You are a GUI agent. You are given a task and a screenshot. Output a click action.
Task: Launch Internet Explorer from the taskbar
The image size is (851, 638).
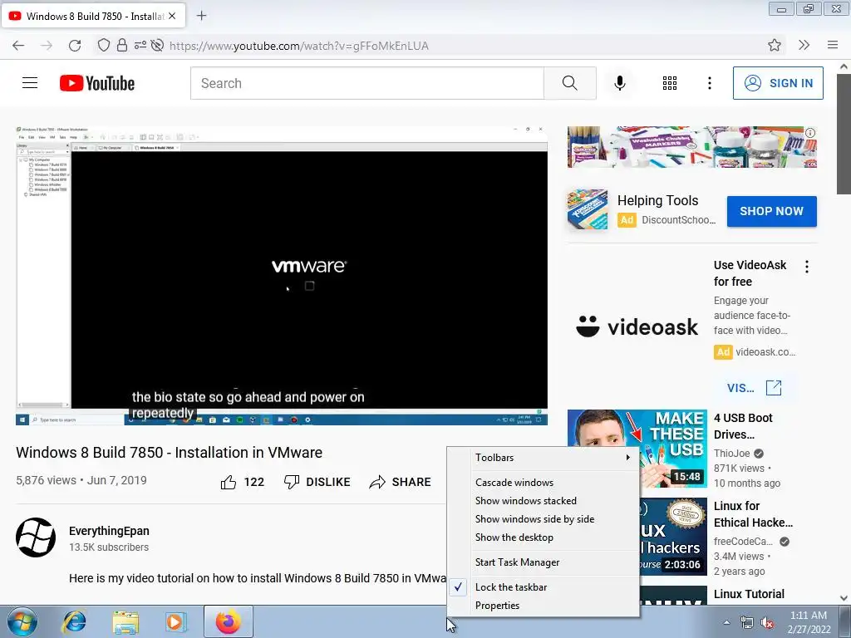(74, 621)
